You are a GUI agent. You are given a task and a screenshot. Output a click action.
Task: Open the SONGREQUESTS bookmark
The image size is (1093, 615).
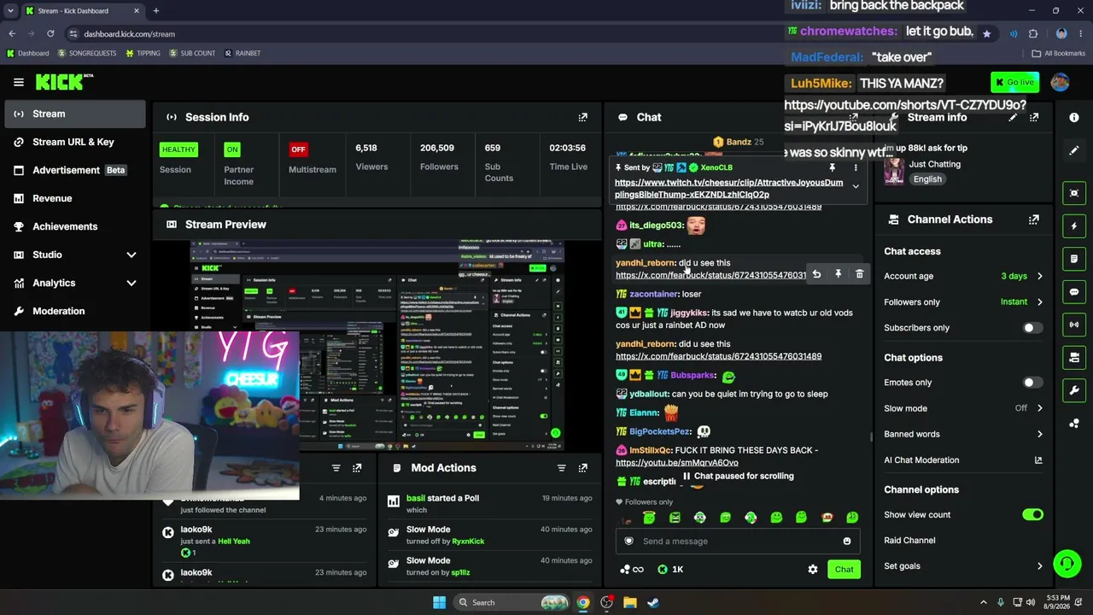pos(87,53)
